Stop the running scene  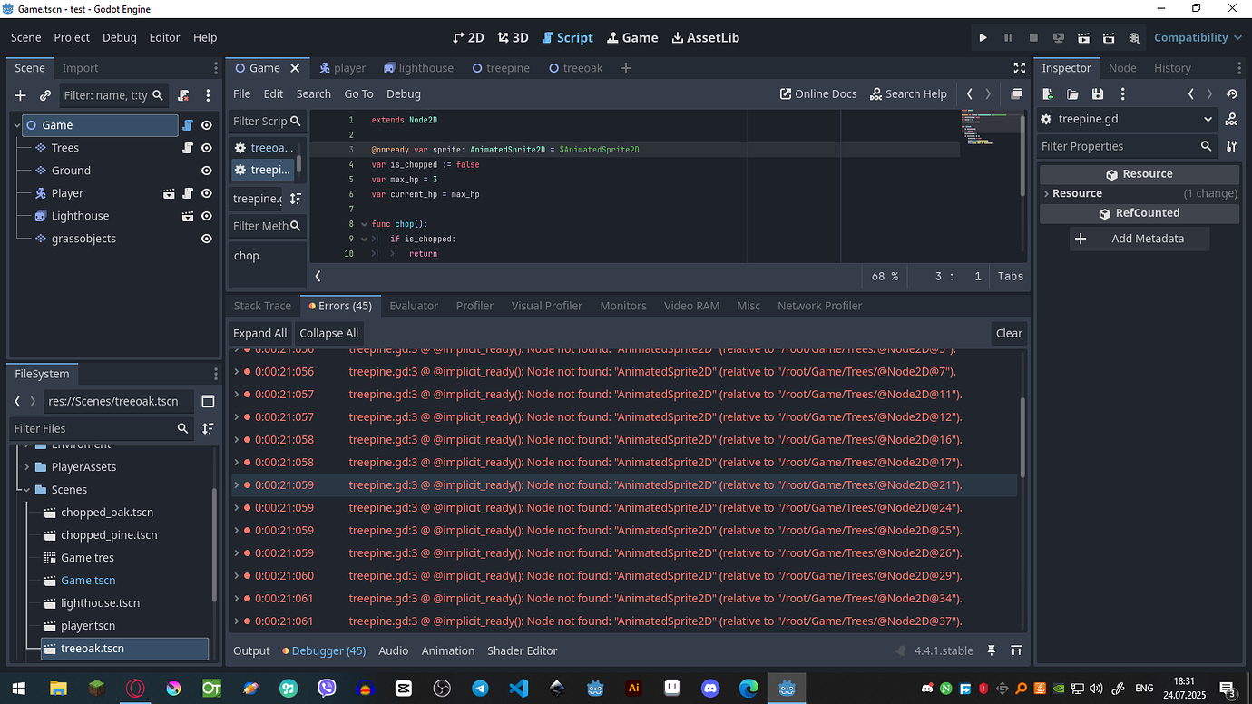1032,37
